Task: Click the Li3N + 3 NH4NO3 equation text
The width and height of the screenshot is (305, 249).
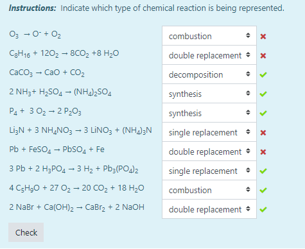Action: pos(80,130)
